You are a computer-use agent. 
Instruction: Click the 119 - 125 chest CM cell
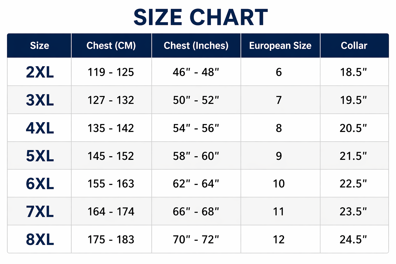(x=111, y=72)
